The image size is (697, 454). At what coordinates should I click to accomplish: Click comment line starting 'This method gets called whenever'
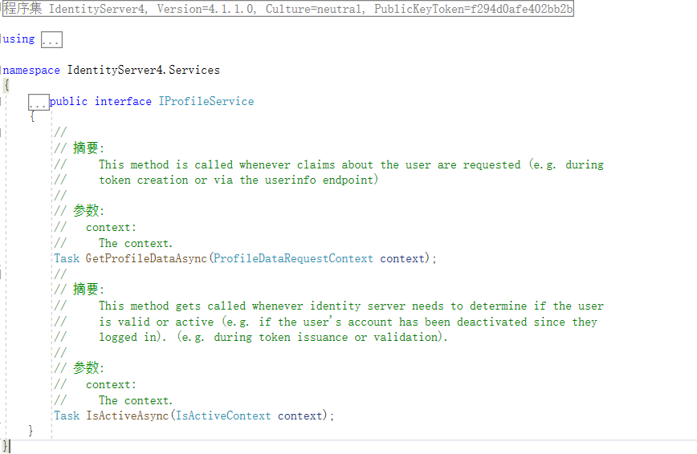(x=351, y=306)
